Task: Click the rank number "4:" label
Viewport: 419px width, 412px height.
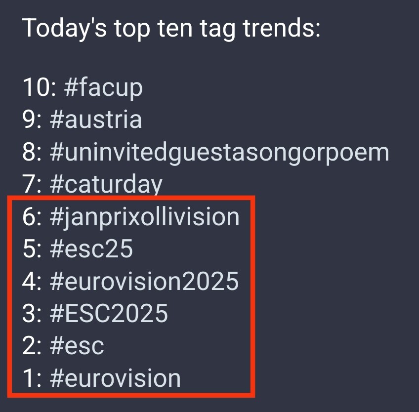Action: (x=32, y=282)
